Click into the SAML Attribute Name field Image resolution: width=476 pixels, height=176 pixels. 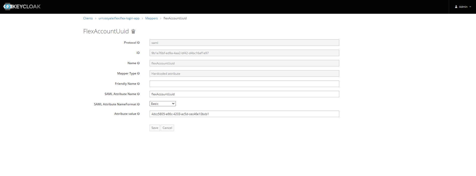tap(244, 94)
